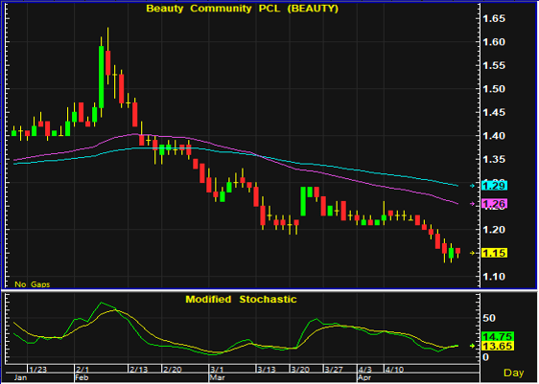Click the last red candlestick at 1.15
This screenshot has height=384, width=539.
[457, 252]
